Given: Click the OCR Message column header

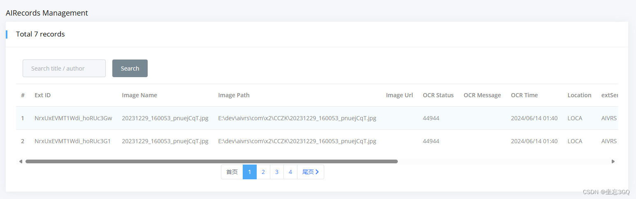Looking at the screenshot, I should click(x=482, y=95).
